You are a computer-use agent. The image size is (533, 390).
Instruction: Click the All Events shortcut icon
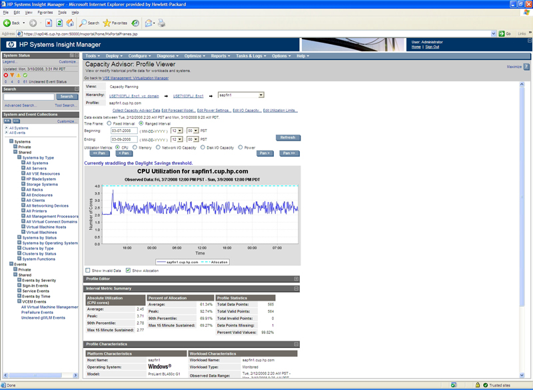pyautogui.click(x=7, y=132)
